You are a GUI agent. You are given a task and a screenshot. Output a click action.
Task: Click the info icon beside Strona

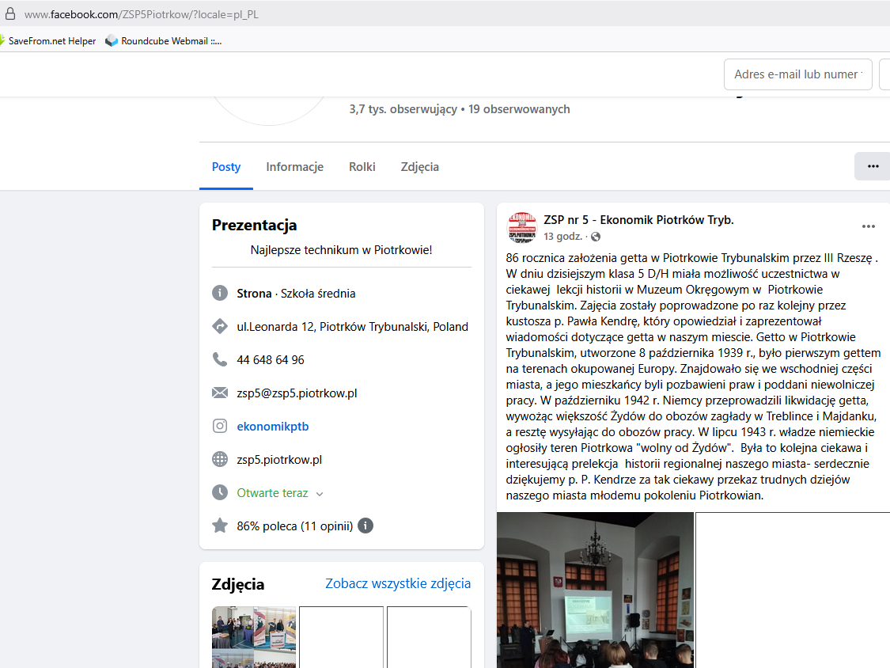pos(220,294)
